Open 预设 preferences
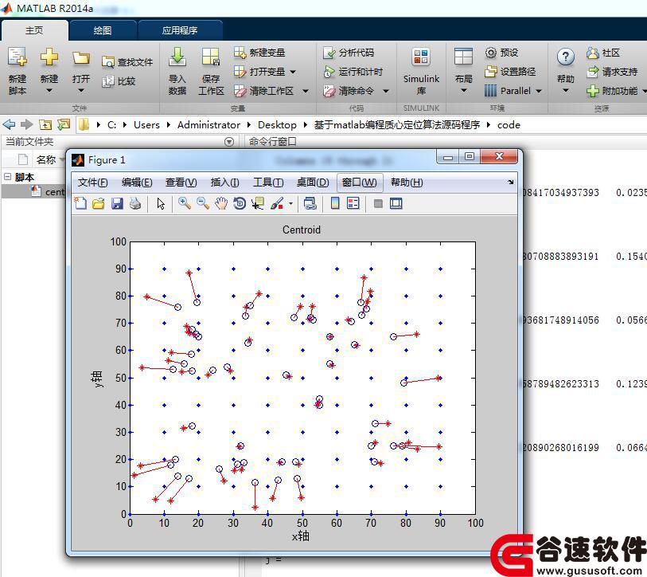Screen dimensions: 647x577 501,53
